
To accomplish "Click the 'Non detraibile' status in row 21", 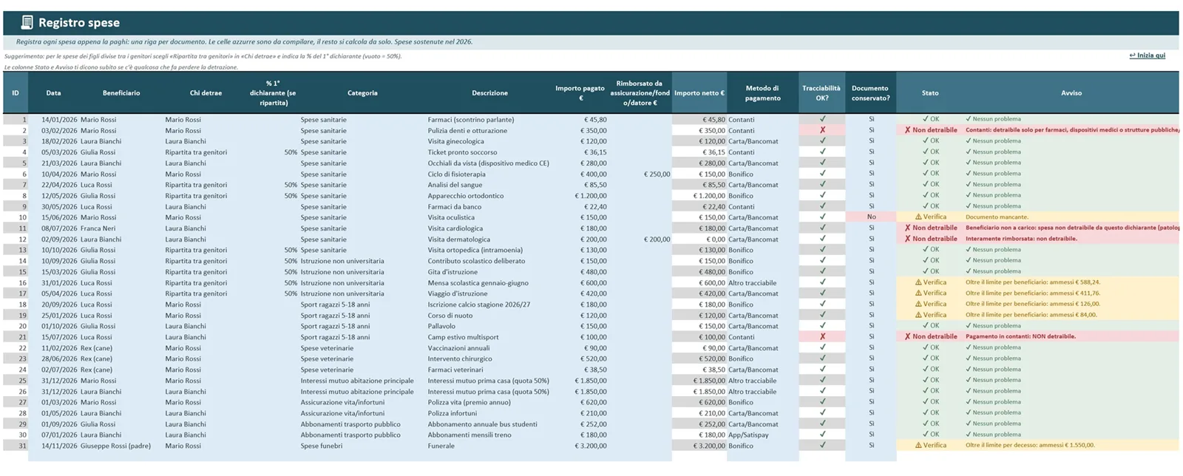I will (931, 336).
